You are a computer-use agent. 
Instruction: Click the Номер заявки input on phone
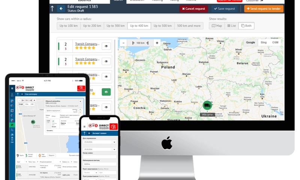100,157
